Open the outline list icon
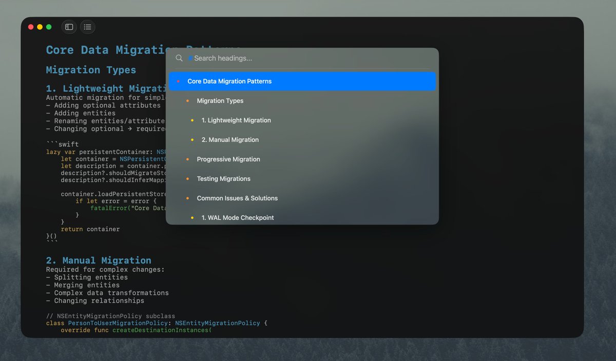Screen dimensions: 616x361 [x=87, y=27]
